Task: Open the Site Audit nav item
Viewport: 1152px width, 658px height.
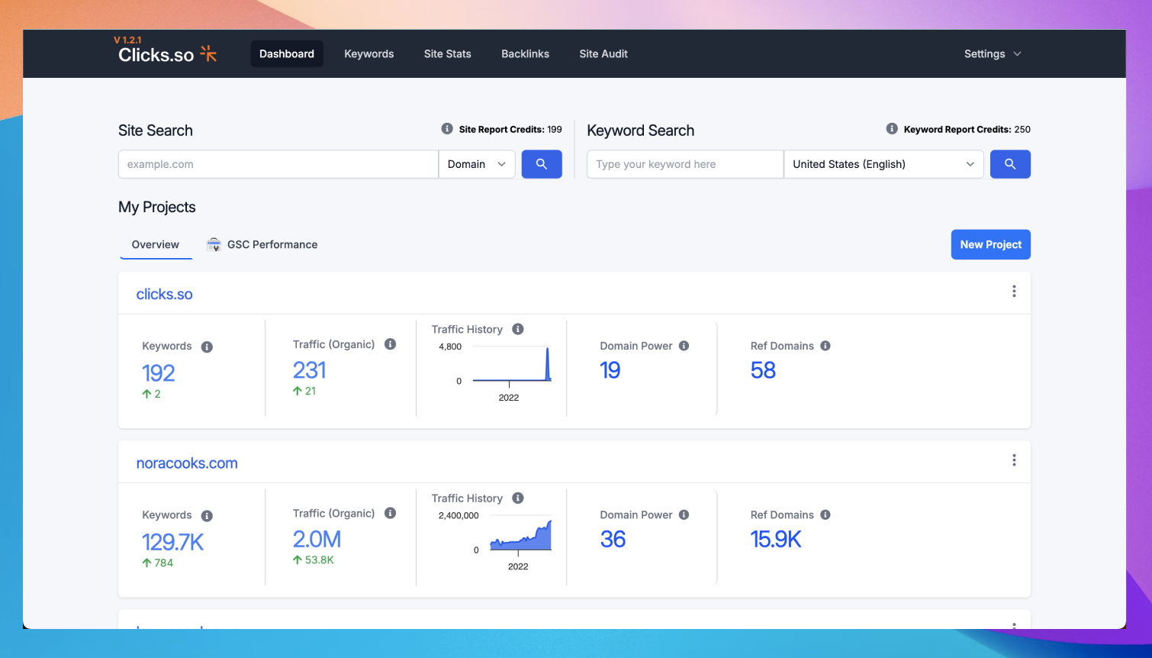Action: [603, 54]
